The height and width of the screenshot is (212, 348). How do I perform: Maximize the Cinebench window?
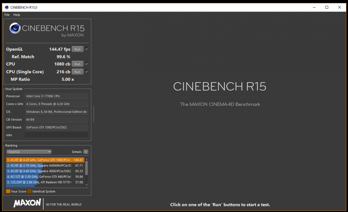[327, 7]
